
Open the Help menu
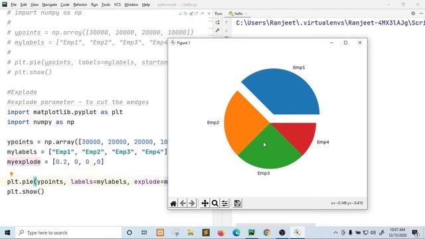click(146, 5)
